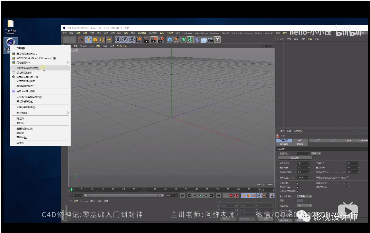The height and width of the screenshot is (233, 370).
Task: Open V-Ray Bridge menu
Action: click(201, 33)
